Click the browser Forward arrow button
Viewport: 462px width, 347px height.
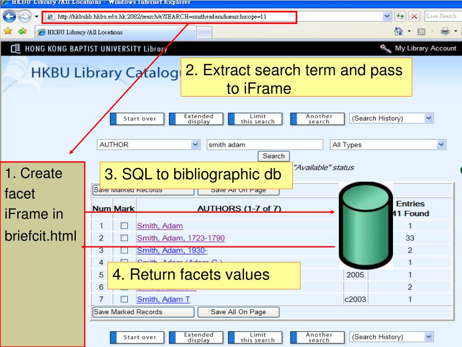tap(24, 16)
